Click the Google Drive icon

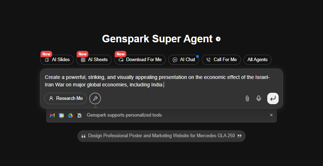[70, 115]
